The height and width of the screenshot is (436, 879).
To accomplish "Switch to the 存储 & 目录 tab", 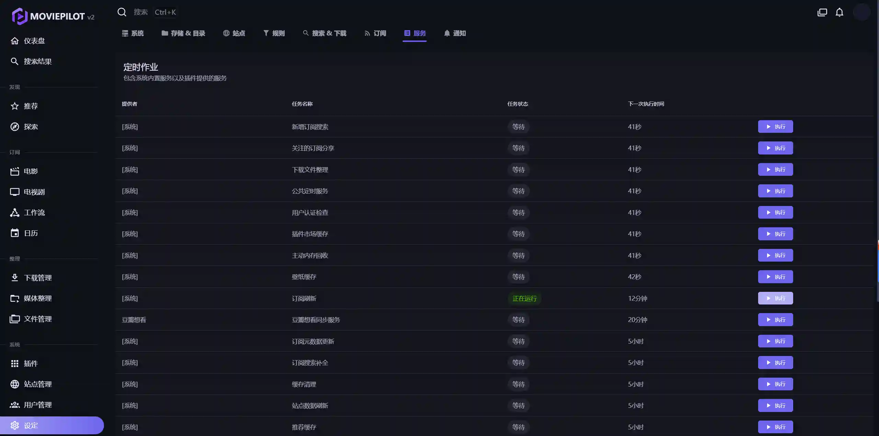I will [x=183, y=33].
